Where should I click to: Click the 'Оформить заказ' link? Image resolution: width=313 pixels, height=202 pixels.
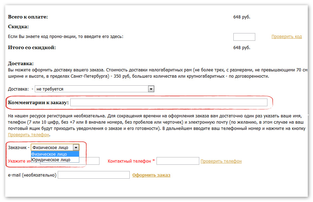coord(151,175)
